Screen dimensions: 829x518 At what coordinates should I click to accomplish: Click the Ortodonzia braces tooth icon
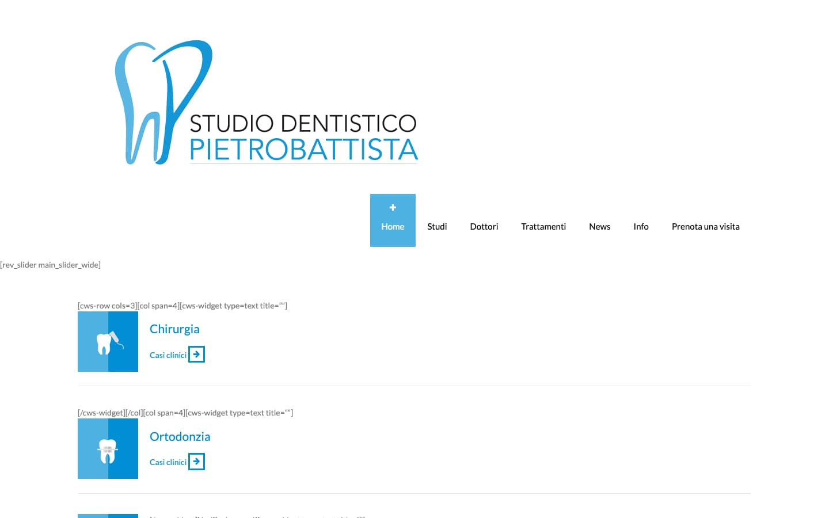click(108, 449)
